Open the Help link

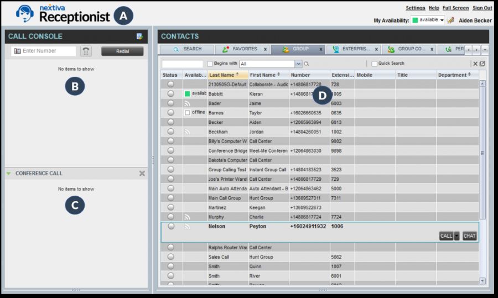point(434,8)
